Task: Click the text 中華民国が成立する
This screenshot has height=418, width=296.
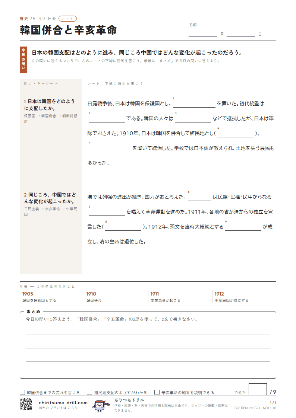Action: click(232, 300)
